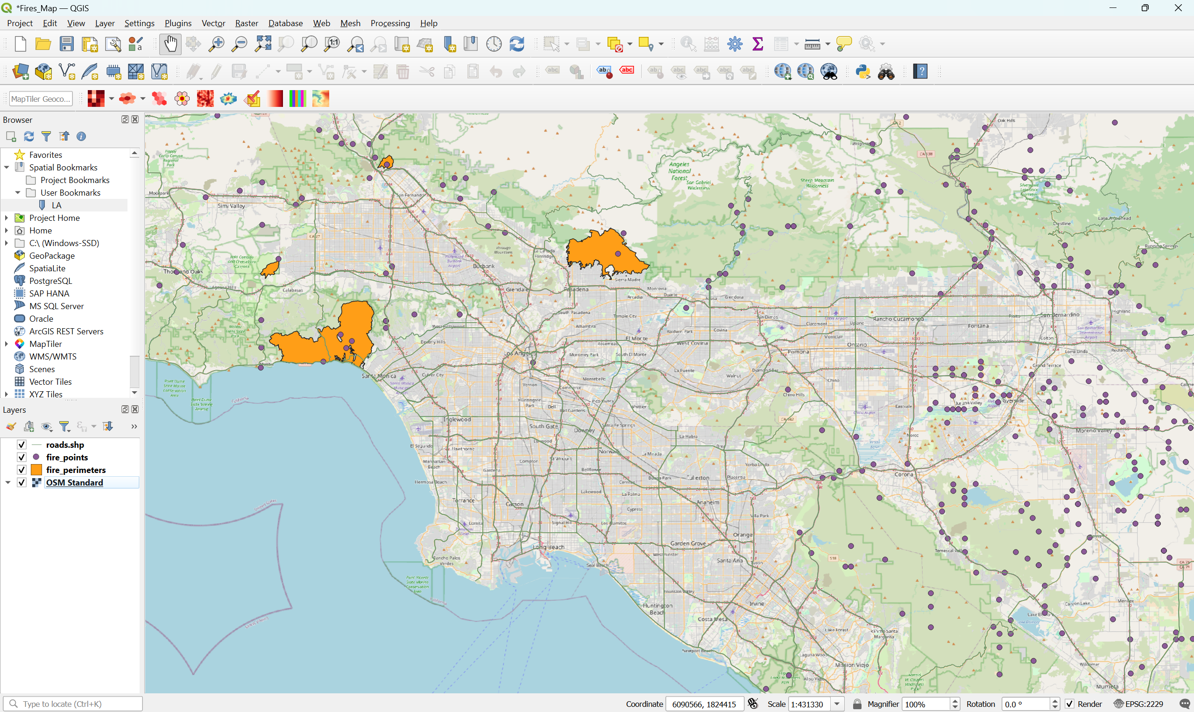Click the Coordinate input field
The width and height of the screenshot is (1194, 712).
[x=705, y=704]
